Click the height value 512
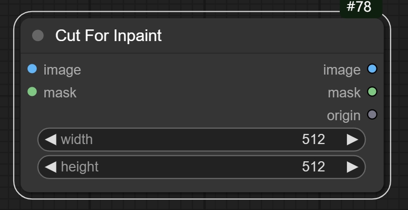Image resolution: width=408 pixels, height=210 pixels. 313,167
